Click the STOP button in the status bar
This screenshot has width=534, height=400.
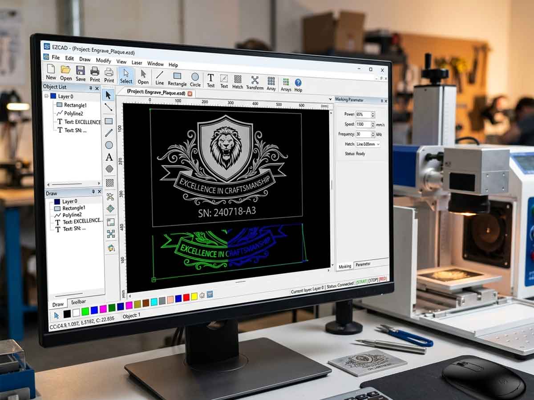coord(373,280)
